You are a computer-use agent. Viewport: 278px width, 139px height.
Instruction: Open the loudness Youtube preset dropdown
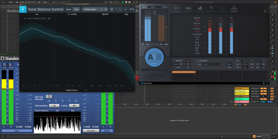pos(215,64)
